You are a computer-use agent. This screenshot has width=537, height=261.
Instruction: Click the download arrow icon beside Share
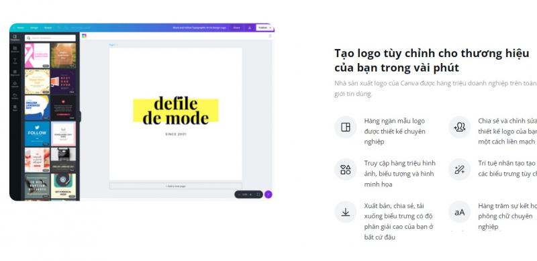(249, 28)
